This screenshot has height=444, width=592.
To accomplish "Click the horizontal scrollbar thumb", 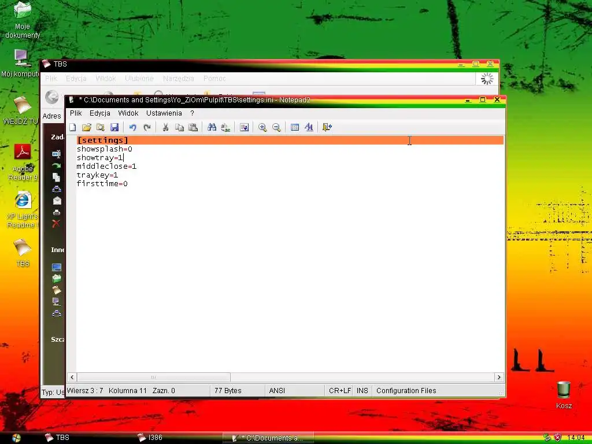I will (x=153, y=377).
